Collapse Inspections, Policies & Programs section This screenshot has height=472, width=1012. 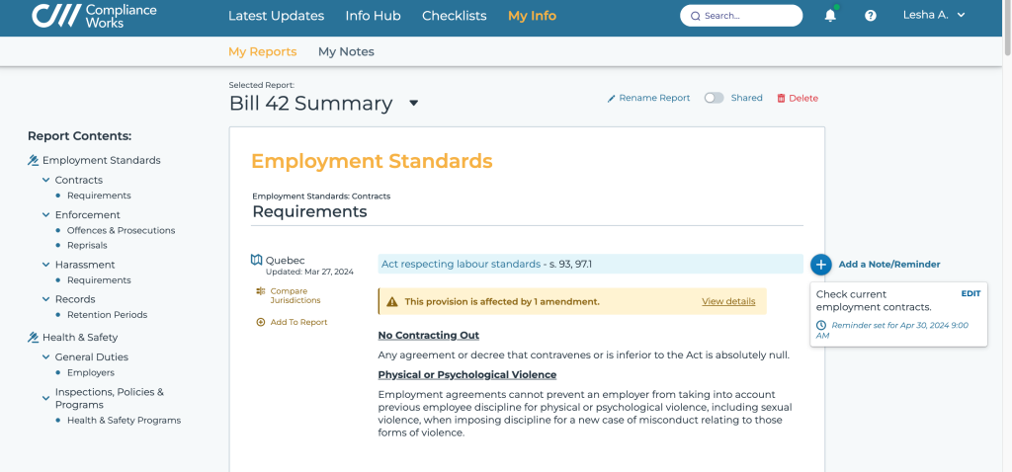point(45,399)
